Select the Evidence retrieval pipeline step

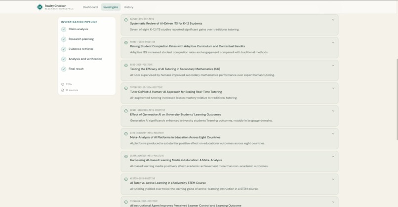(x=80, y=49)
